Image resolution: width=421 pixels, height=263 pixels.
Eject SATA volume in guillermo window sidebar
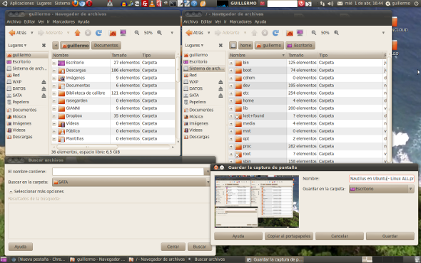pyautogui.click(x=44, y=96)
